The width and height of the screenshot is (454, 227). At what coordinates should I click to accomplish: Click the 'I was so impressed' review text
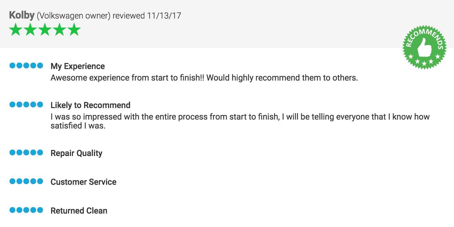pyautogui.click(x=240, y=121)
